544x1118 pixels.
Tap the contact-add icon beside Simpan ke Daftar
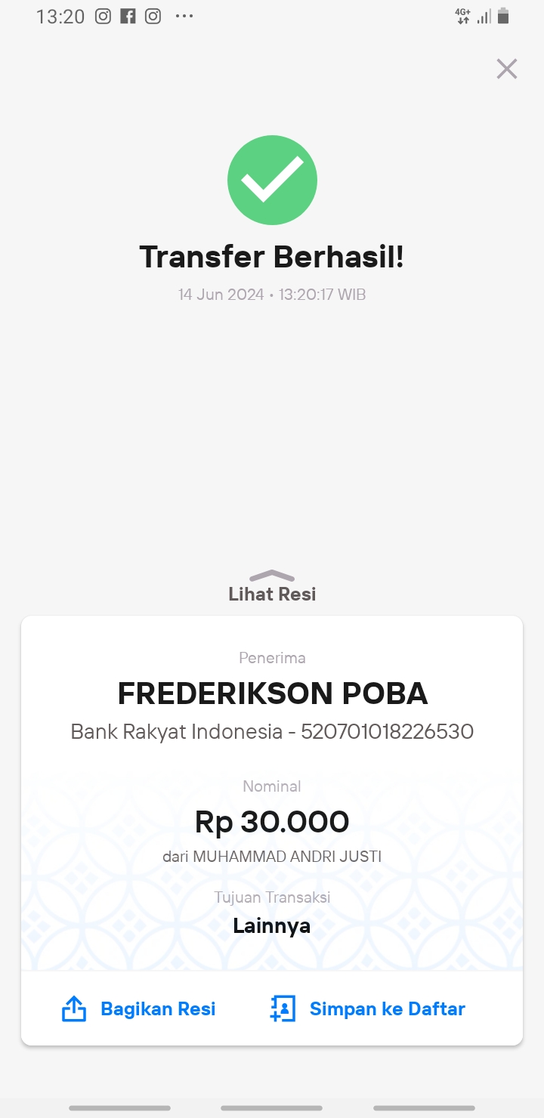[x=283, y=1009]
